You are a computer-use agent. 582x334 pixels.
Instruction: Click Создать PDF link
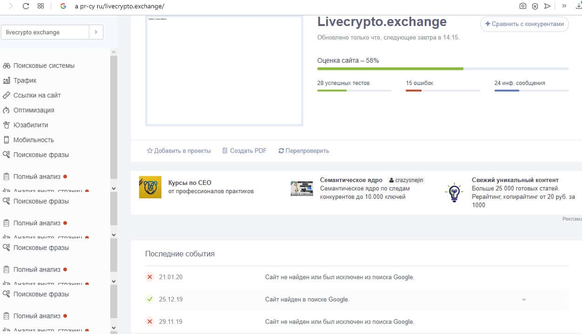[245, 151]
